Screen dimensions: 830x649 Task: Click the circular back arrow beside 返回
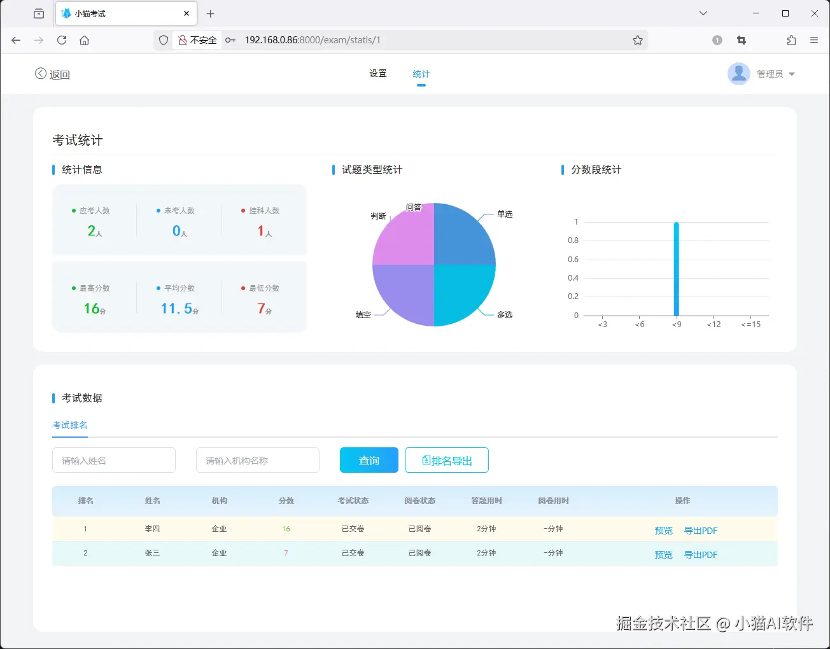click(40, 74)
